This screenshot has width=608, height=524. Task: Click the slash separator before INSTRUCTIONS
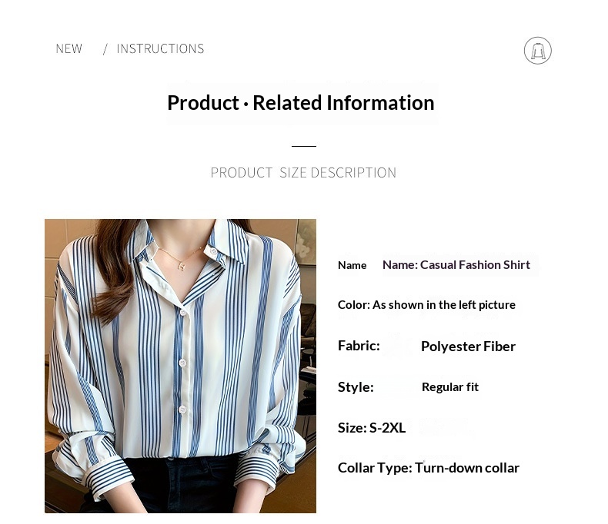click(105, 49)
